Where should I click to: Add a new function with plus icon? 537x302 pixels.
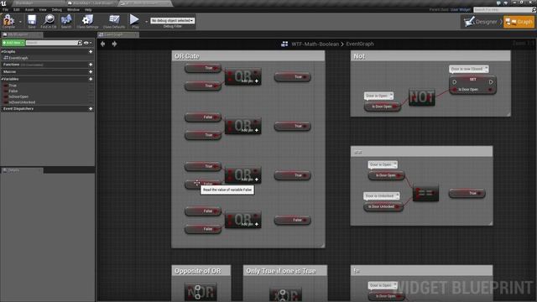click(91, 65)
